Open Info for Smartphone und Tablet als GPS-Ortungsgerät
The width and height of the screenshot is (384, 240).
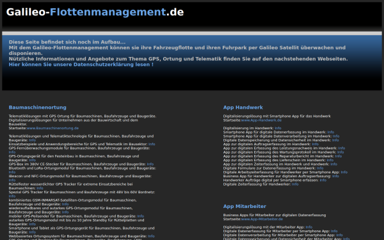click(33, 232)
